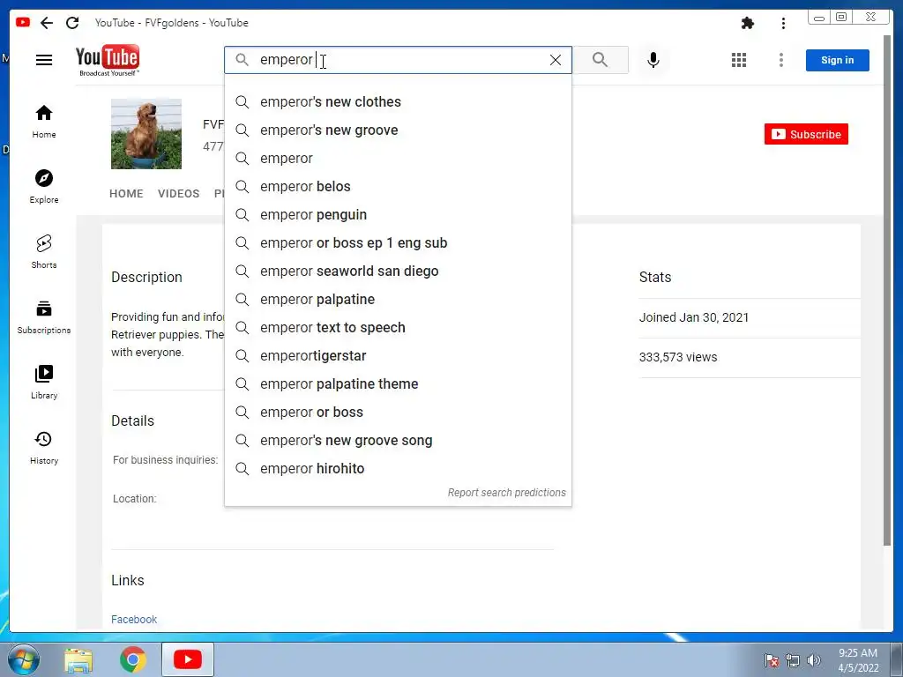This screenshot has width=903, height=677.
Task: Subscribe to the FVFgoldens channel
Action: point(806,134)
